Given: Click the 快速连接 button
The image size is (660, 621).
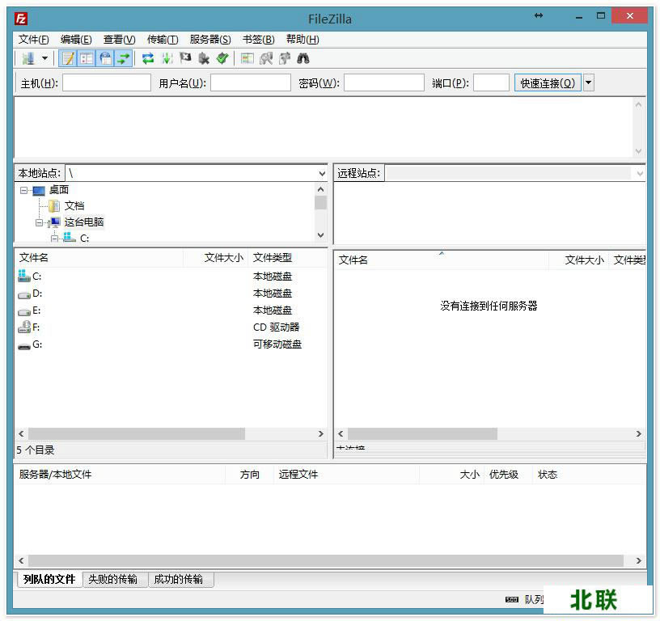Looking at the screenshot, I should (x=548, y=83).
